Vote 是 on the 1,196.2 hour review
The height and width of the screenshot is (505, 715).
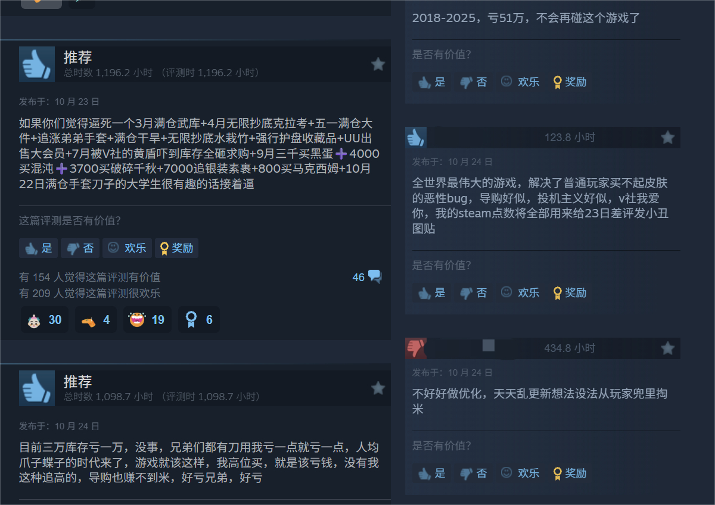point(38,248)
